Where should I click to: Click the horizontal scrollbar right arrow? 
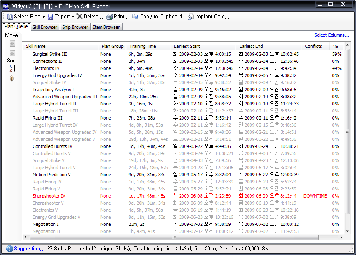click(341, 237)
